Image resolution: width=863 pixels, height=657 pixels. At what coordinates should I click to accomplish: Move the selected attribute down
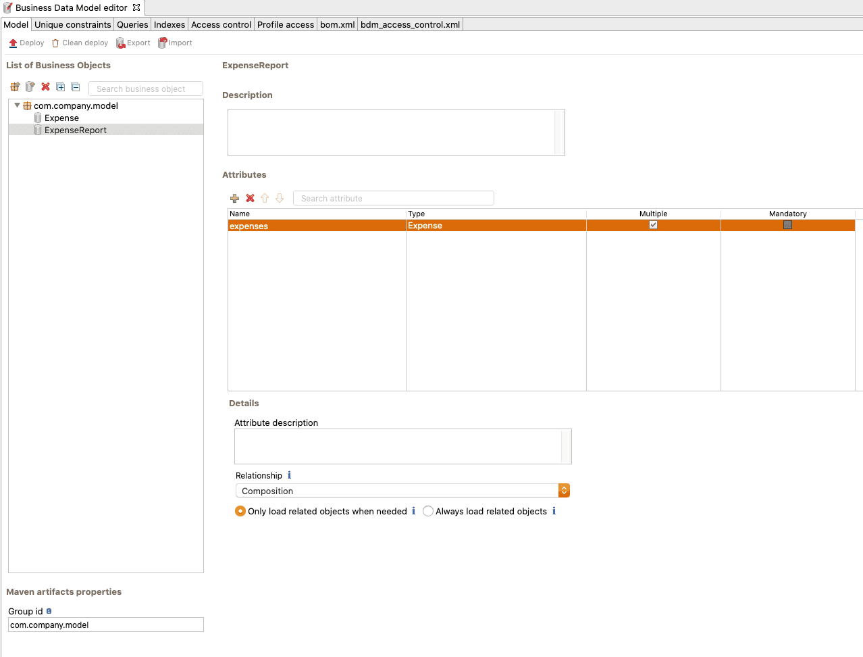coord(280,198)
